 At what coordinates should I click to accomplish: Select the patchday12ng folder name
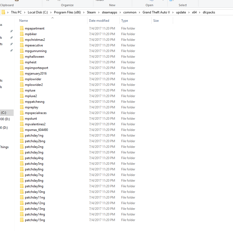[35, 203]
